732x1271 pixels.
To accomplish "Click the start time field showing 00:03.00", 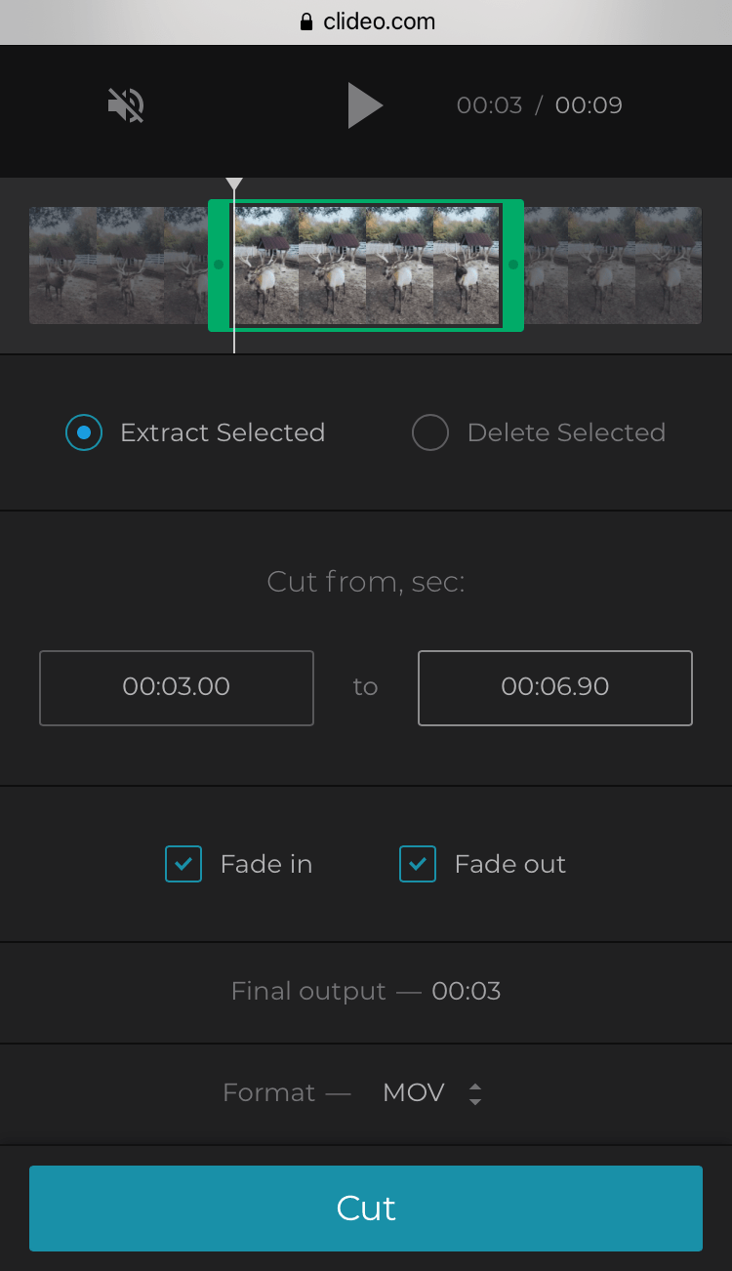I will click(x=176, y=687).
